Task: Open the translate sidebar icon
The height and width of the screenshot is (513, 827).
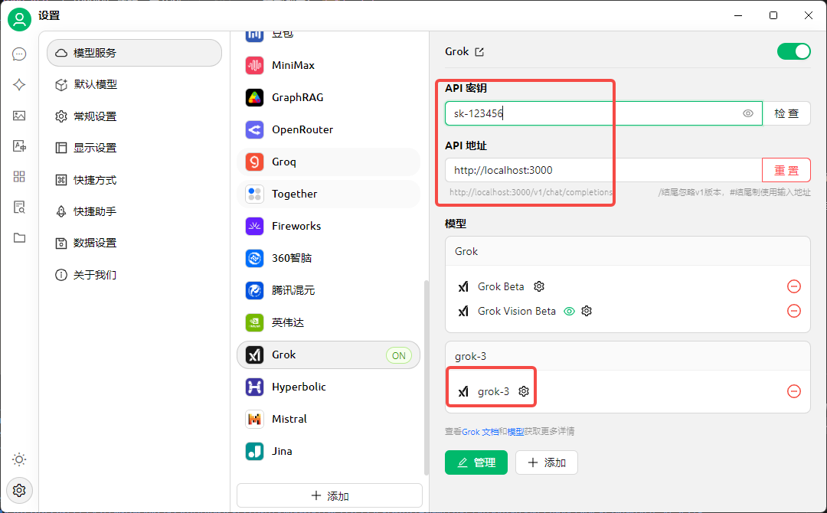Action: (x=19, y=146)
